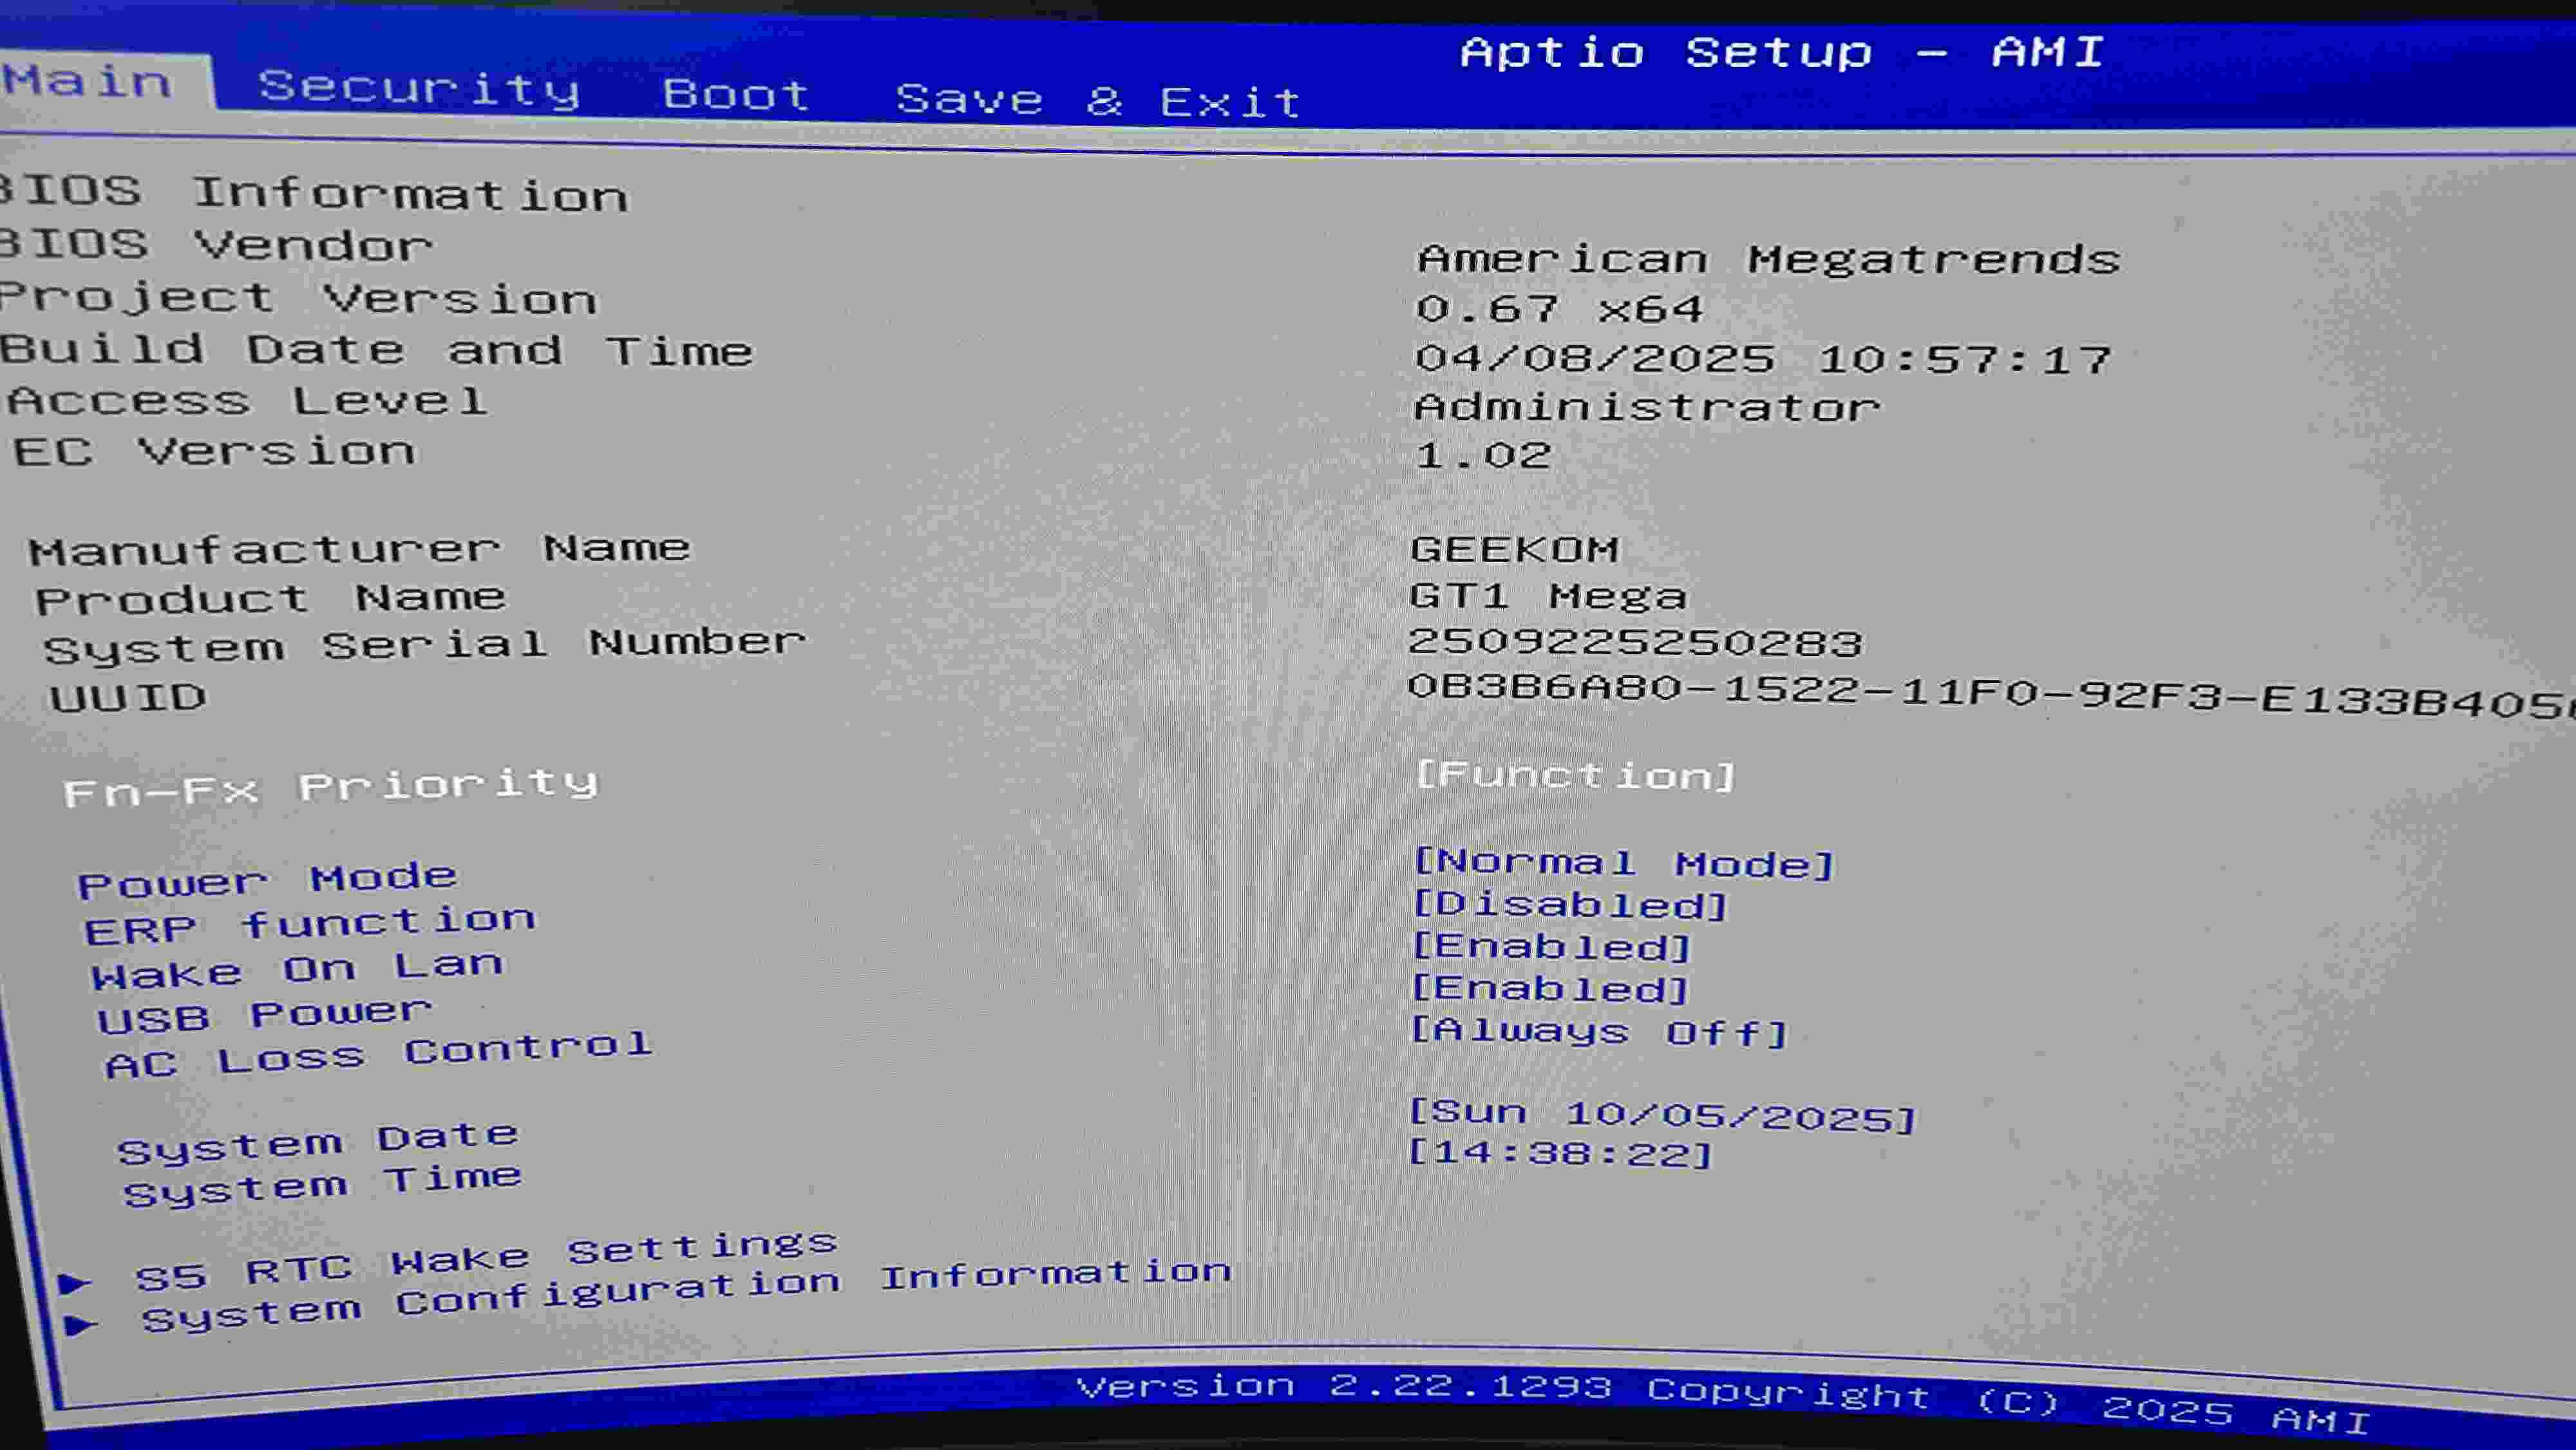
Task: Toggle USB Power Enabled value
Action: click(1550, 989)
